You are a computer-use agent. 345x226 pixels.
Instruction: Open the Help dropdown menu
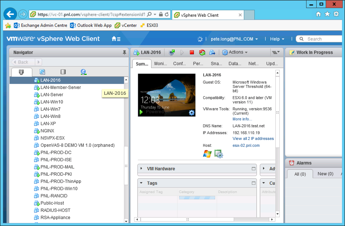tap(277, 39)
